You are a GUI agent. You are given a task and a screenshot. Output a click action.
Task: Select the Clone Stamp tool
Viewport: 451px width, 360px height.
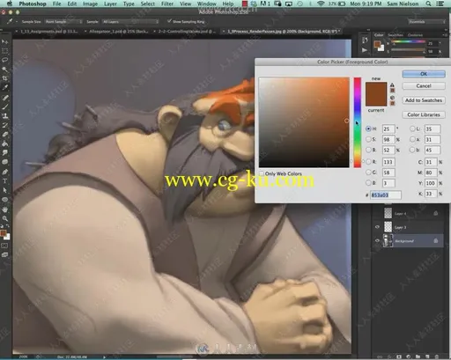click(4, 116)
